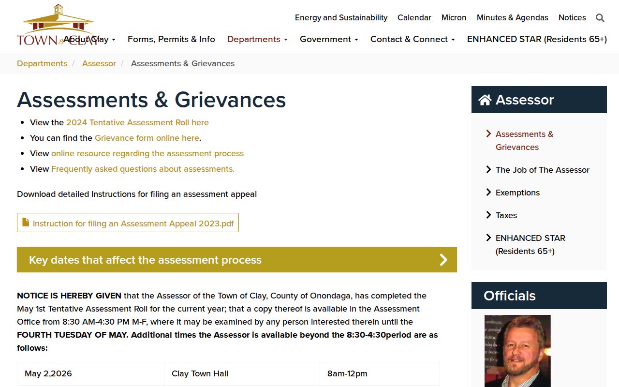Open the Contact & Connect dropdown
The height and width of the screenshot is (387, 619).
coord(413,39)
